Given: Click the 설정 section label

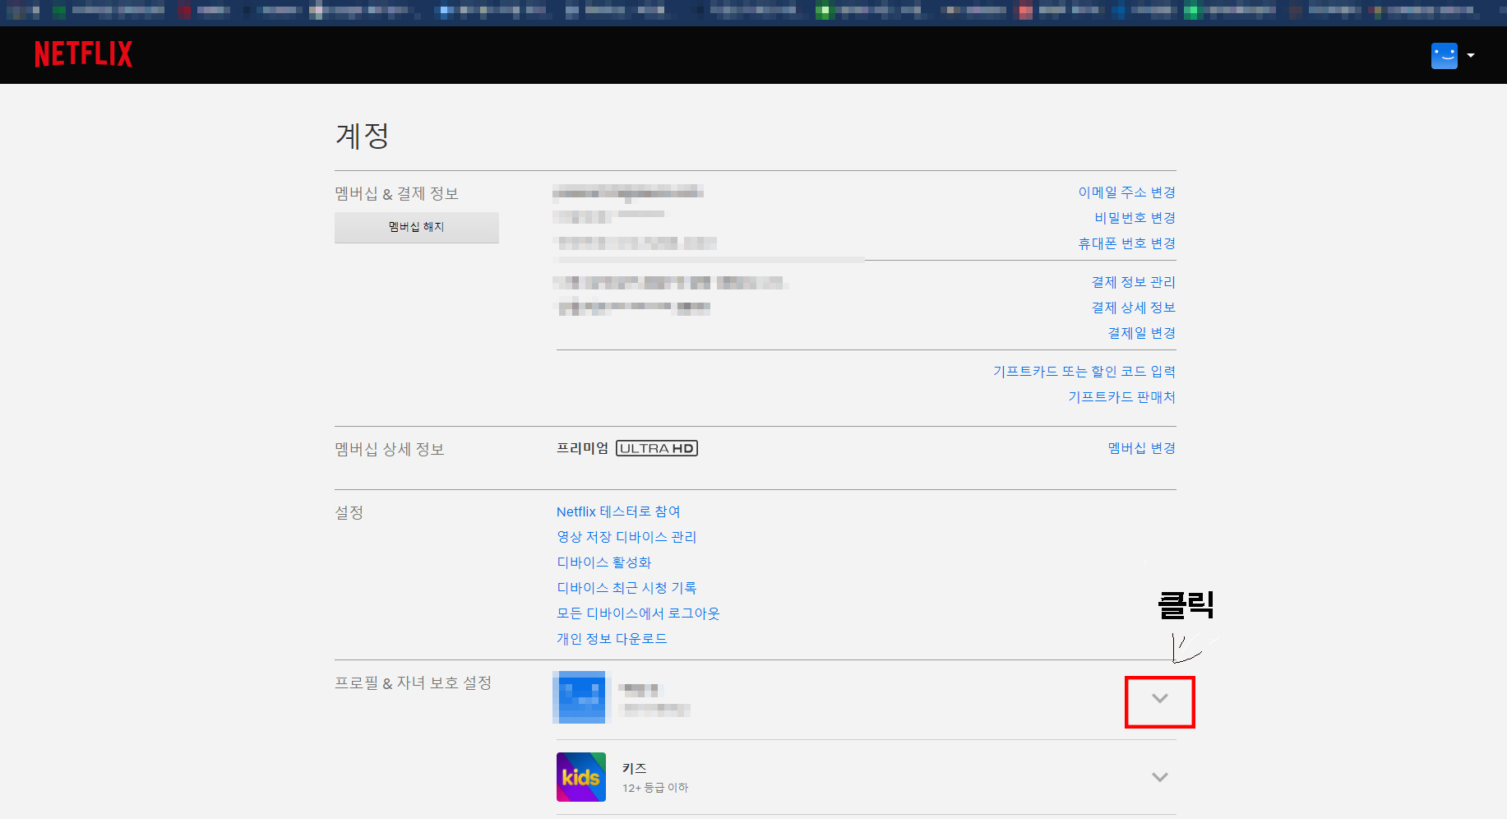Looking at the screenshot, I should click(349, 512).
